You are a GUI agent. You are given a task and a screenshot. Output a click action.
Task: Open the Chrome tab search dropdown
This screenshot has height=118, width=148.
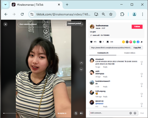(5, 4)
